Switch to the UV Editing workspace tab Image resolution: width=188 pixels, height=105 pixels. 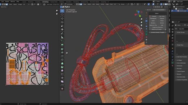[45, 2]
